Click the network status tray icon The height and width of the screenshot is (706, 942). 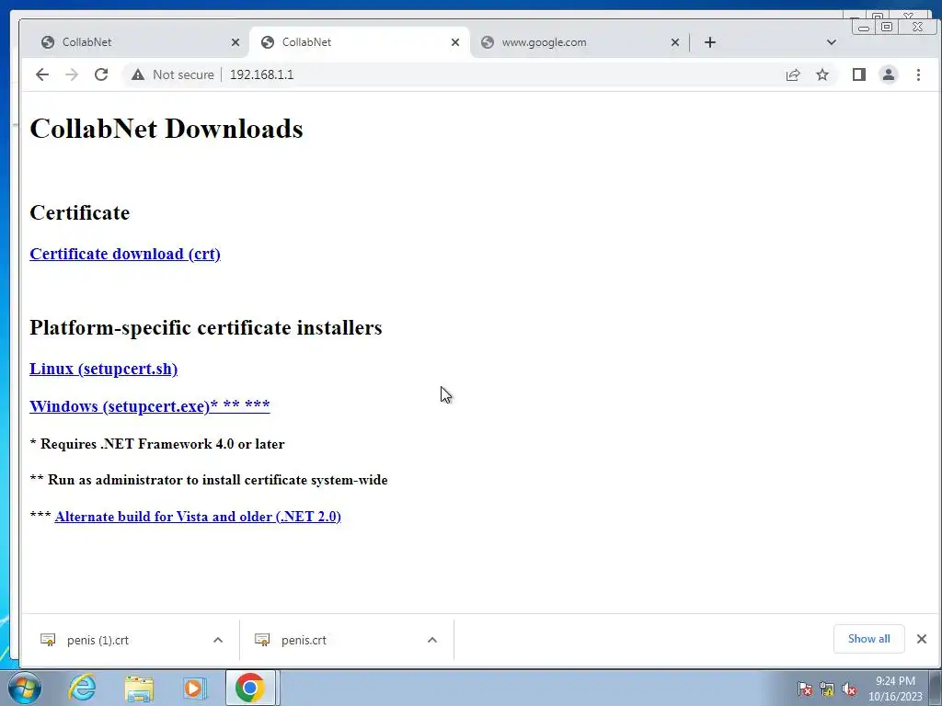(x=827, y=689)
